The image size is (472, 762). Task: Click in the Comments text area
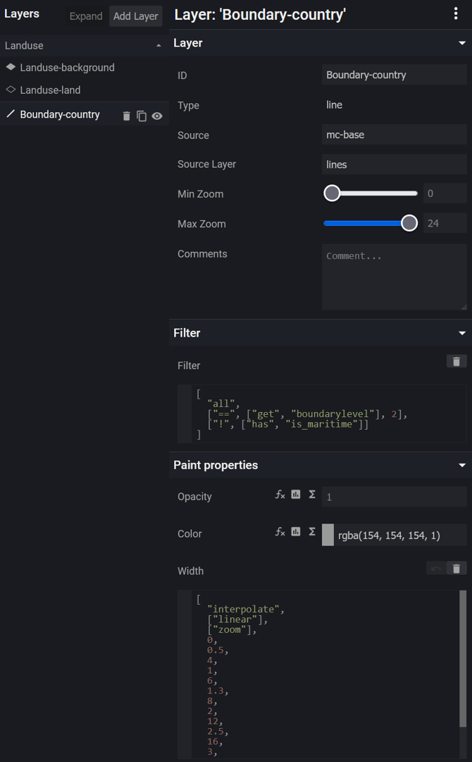[394, 277]
